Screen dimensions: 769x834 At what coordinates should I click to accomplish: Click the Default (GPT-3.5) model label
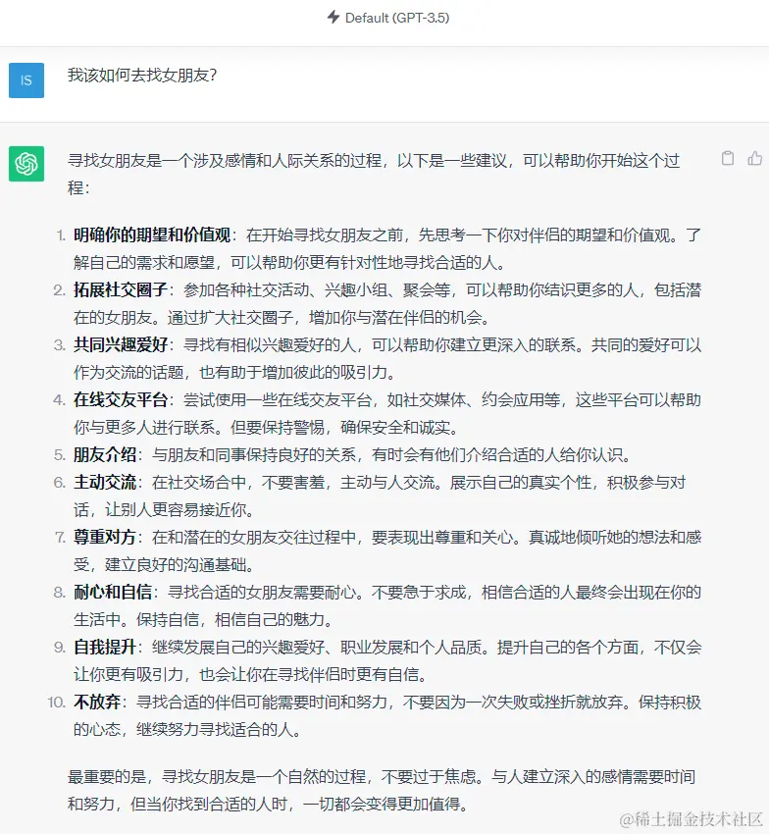tap(397, 18)
